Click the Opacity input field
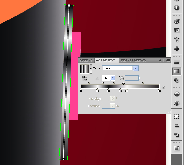 [x=106, y=99]
